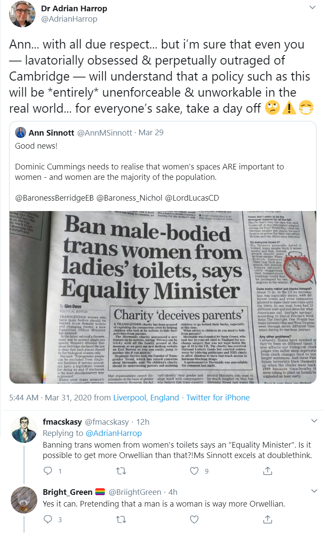Open the main tweet's options chevron

(x=312, y=8)
